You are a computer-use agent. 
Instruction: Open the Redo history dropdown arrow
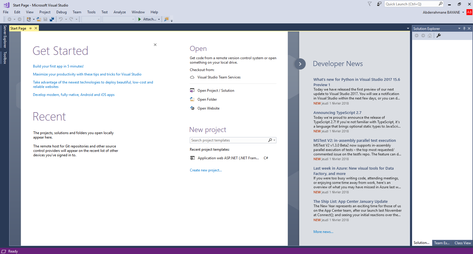[x=76, y=19]
